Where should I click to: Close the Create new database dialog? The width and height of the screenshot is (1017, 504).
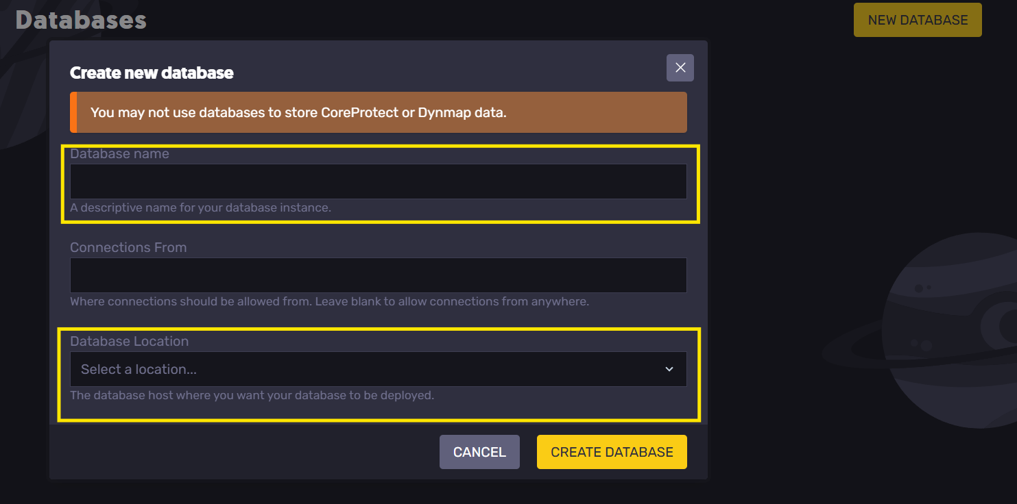point(680,68)
